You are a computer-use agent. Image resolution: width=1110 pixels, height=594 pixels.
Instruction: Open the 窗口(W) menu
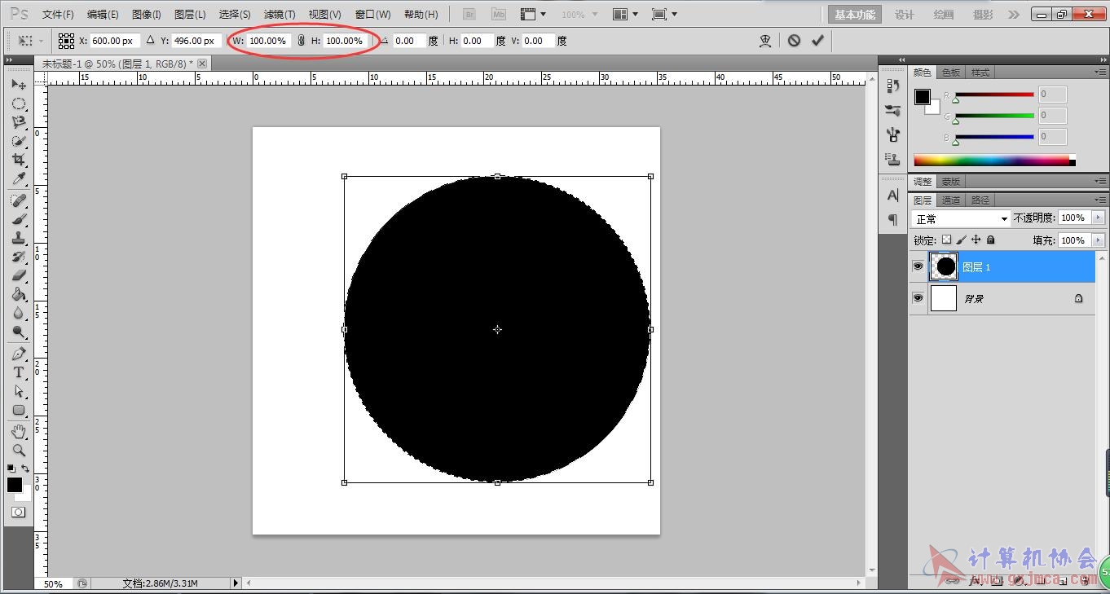(372, 15)
